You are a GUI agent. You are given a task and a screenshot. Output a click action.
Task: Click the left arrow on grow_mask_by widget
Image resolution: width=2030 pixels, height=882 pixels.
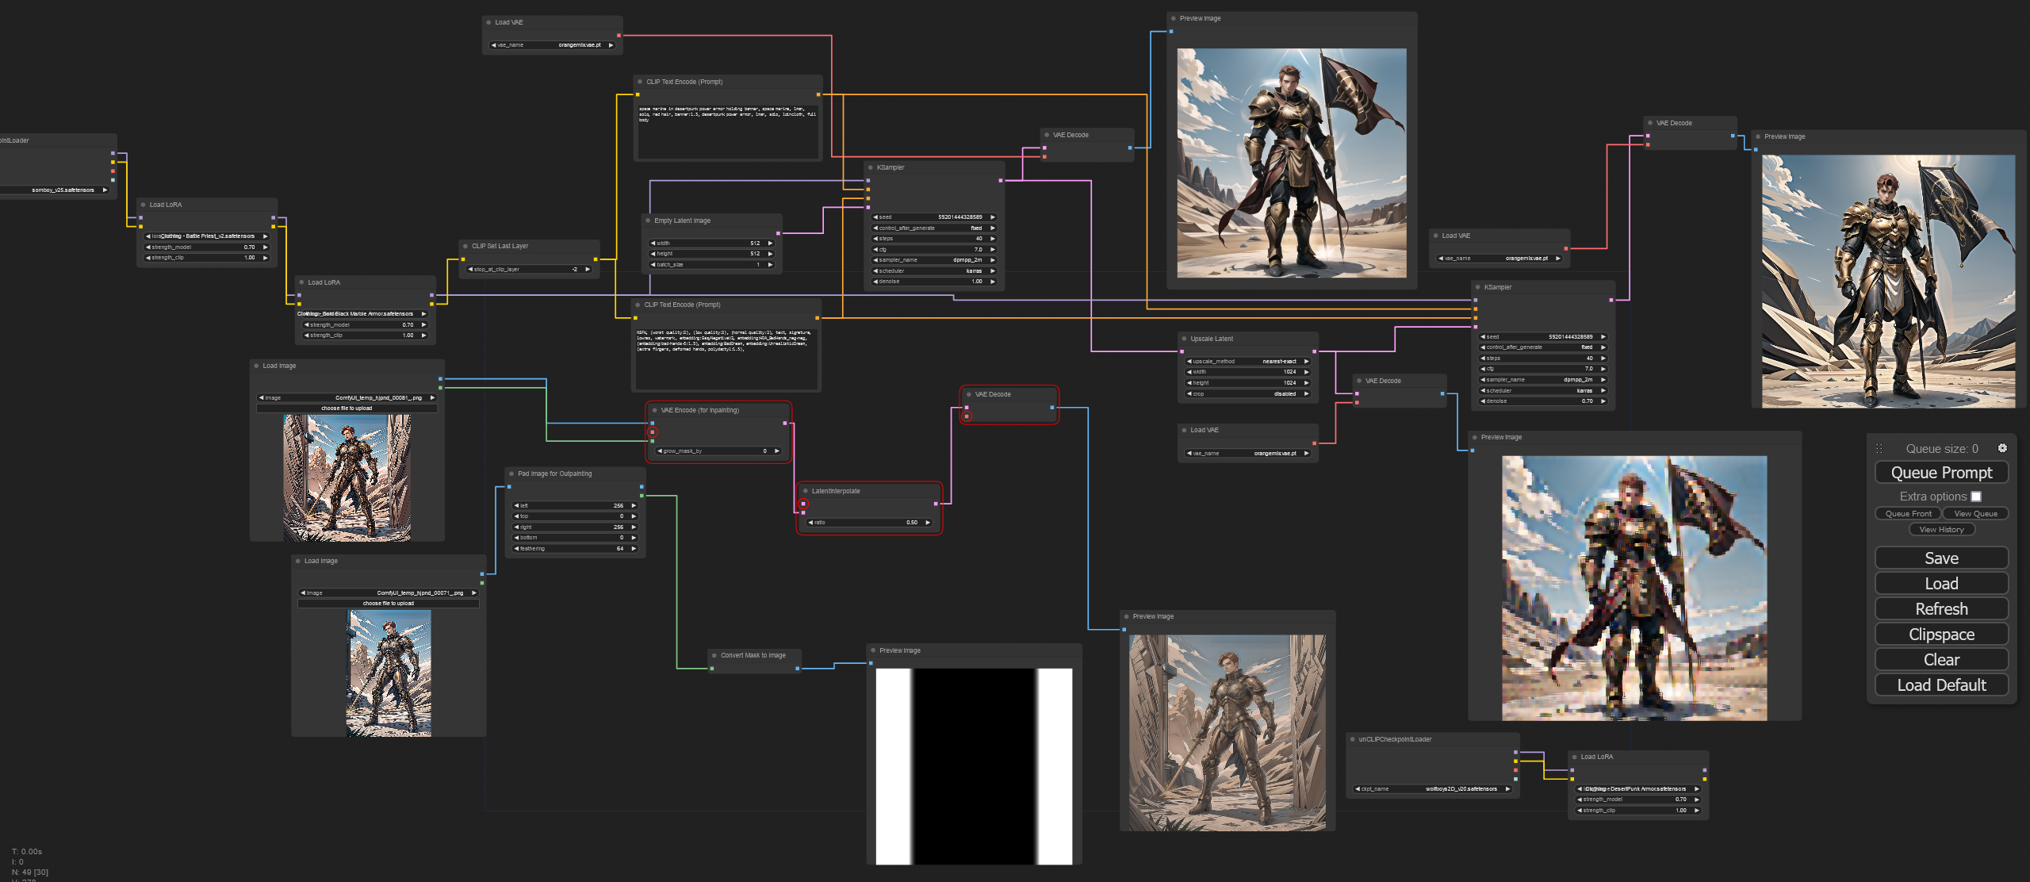660,451
